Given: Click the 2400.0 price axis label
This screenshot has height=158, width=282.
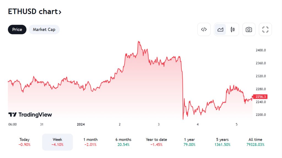Looking at the screenshot, I should click(261, 50).
